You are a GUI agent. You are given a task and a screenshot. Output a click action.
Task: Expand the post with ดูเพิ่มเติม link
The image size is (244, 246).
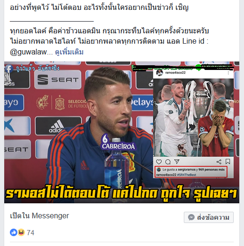point(69,52)
